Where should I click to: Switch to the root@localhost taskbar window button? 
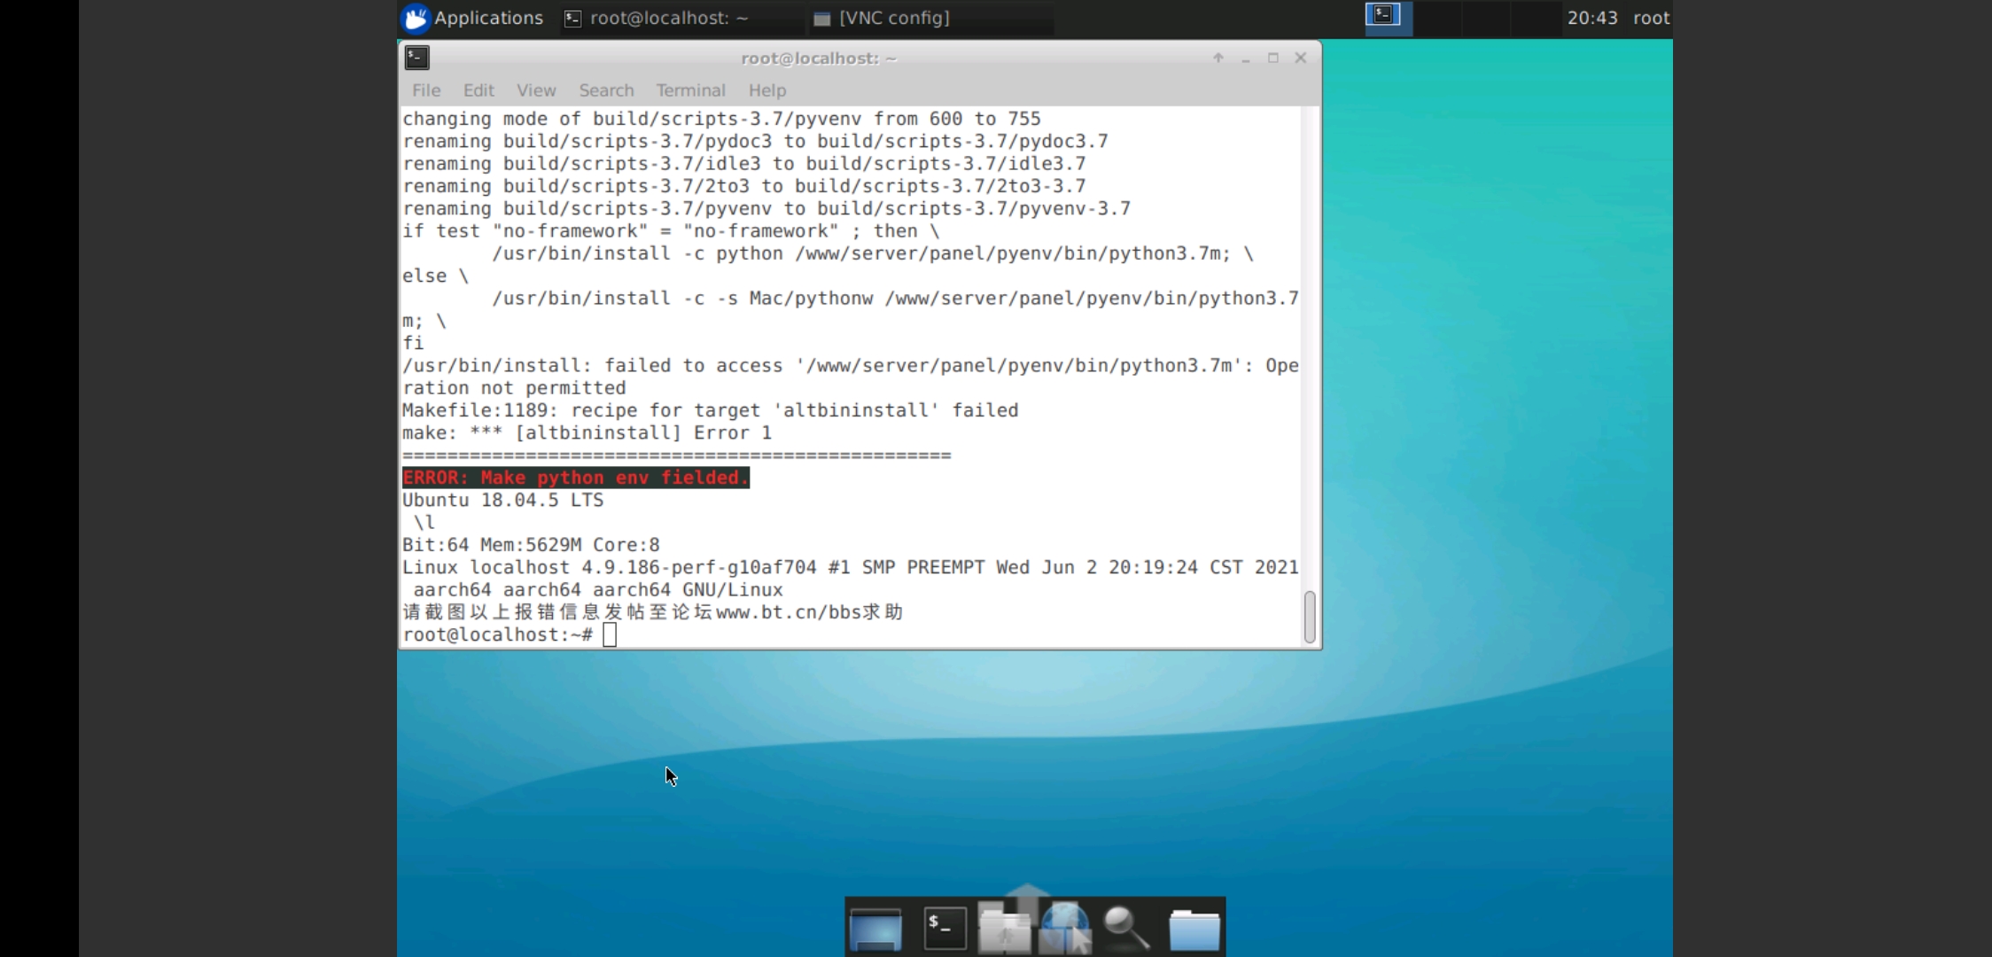click(x=681, y=18)
